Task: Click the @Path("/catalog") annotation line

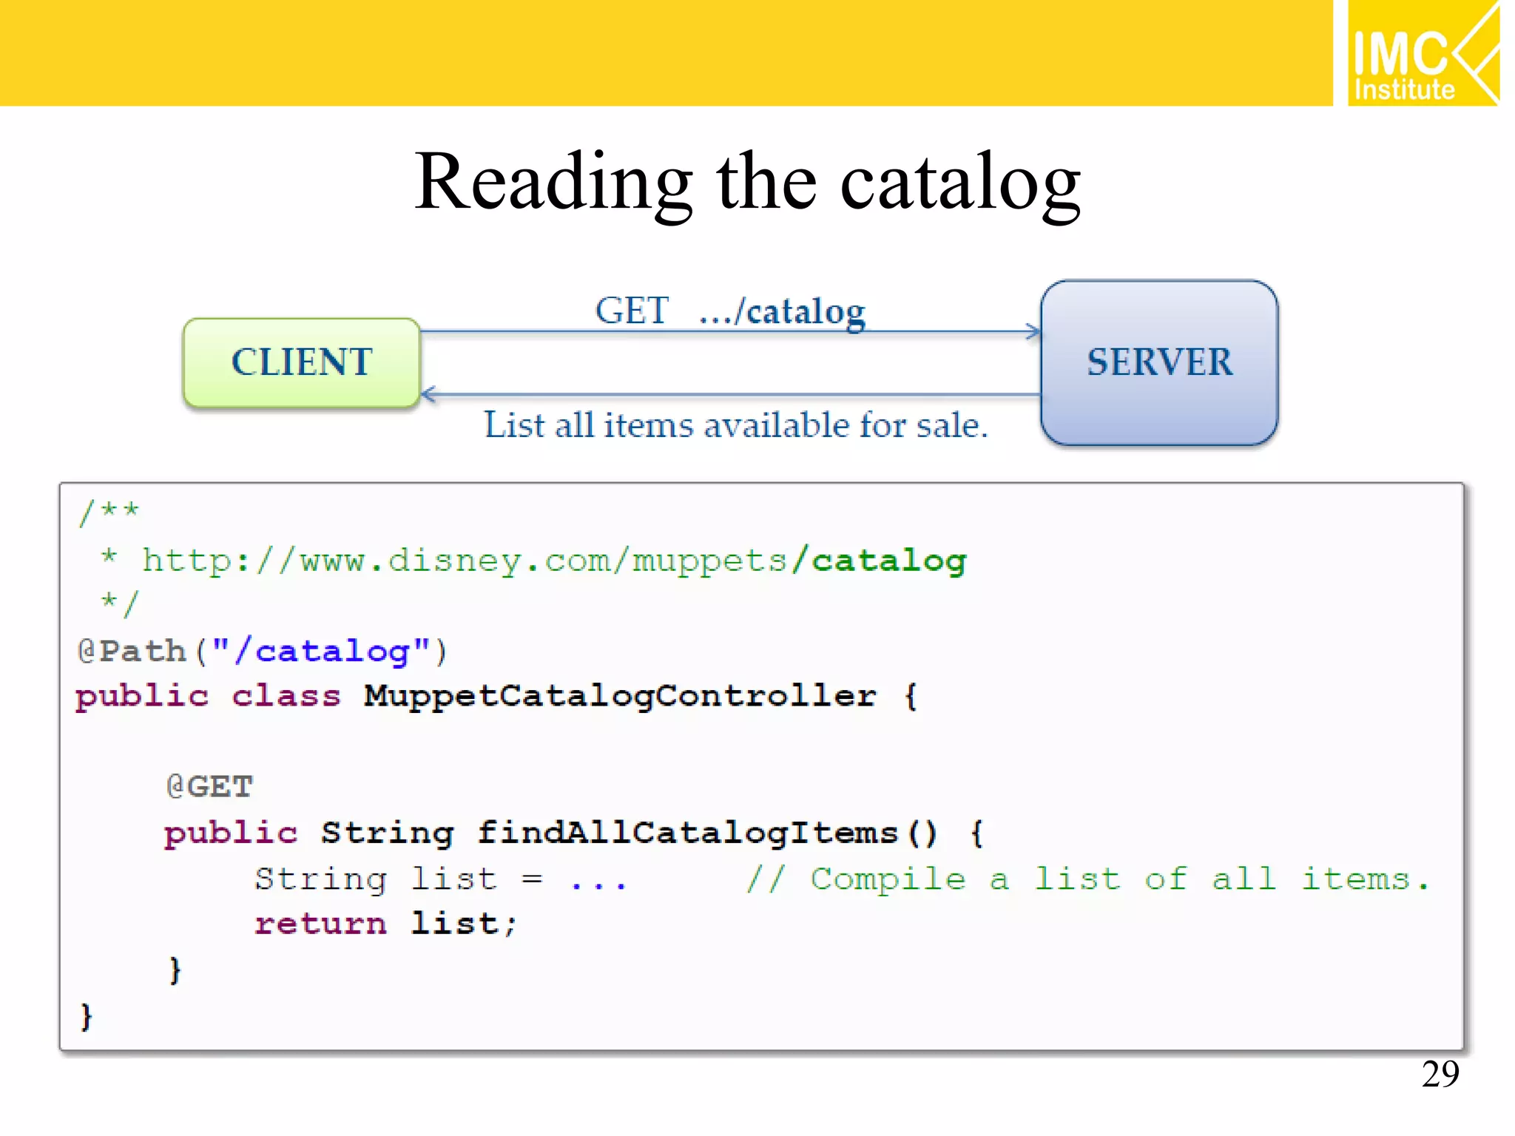Action: 262,652
